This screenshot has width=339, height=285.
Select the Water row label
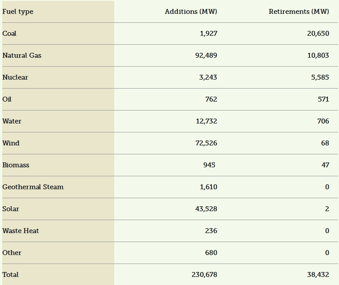click(x=12, y=121)
